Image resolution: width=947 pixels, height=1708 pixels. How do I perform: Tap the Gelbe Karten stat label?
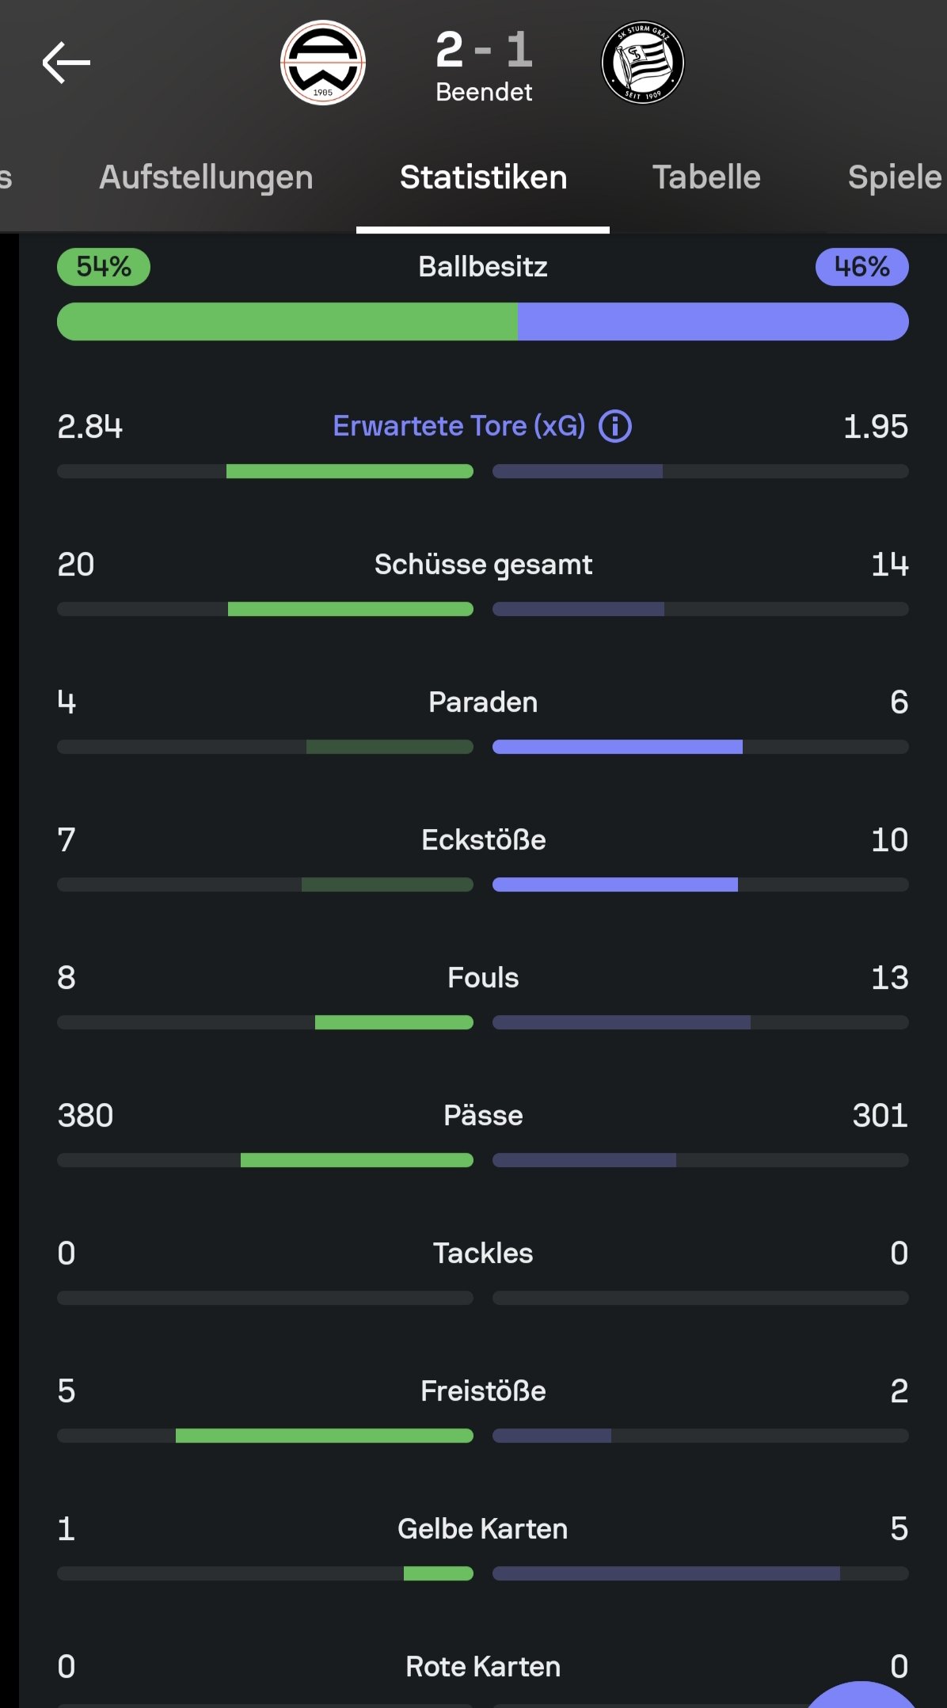coord(483,1529)
